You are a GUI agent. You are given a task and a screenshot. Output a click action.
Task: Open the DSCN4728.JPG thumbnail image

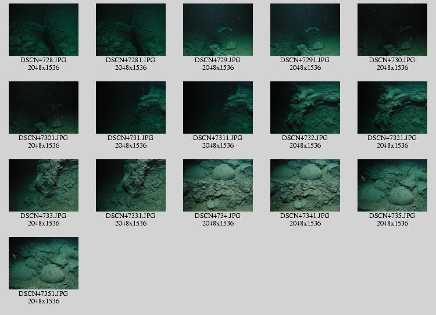point(44,30)
